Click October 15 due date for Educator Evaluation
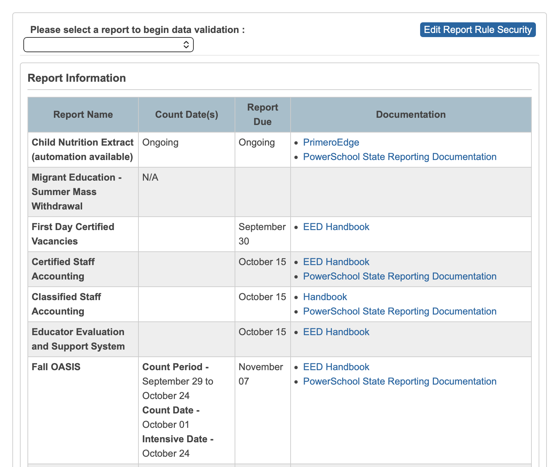The height and width of the screenshot is (467, 551). tap(262, 332)
